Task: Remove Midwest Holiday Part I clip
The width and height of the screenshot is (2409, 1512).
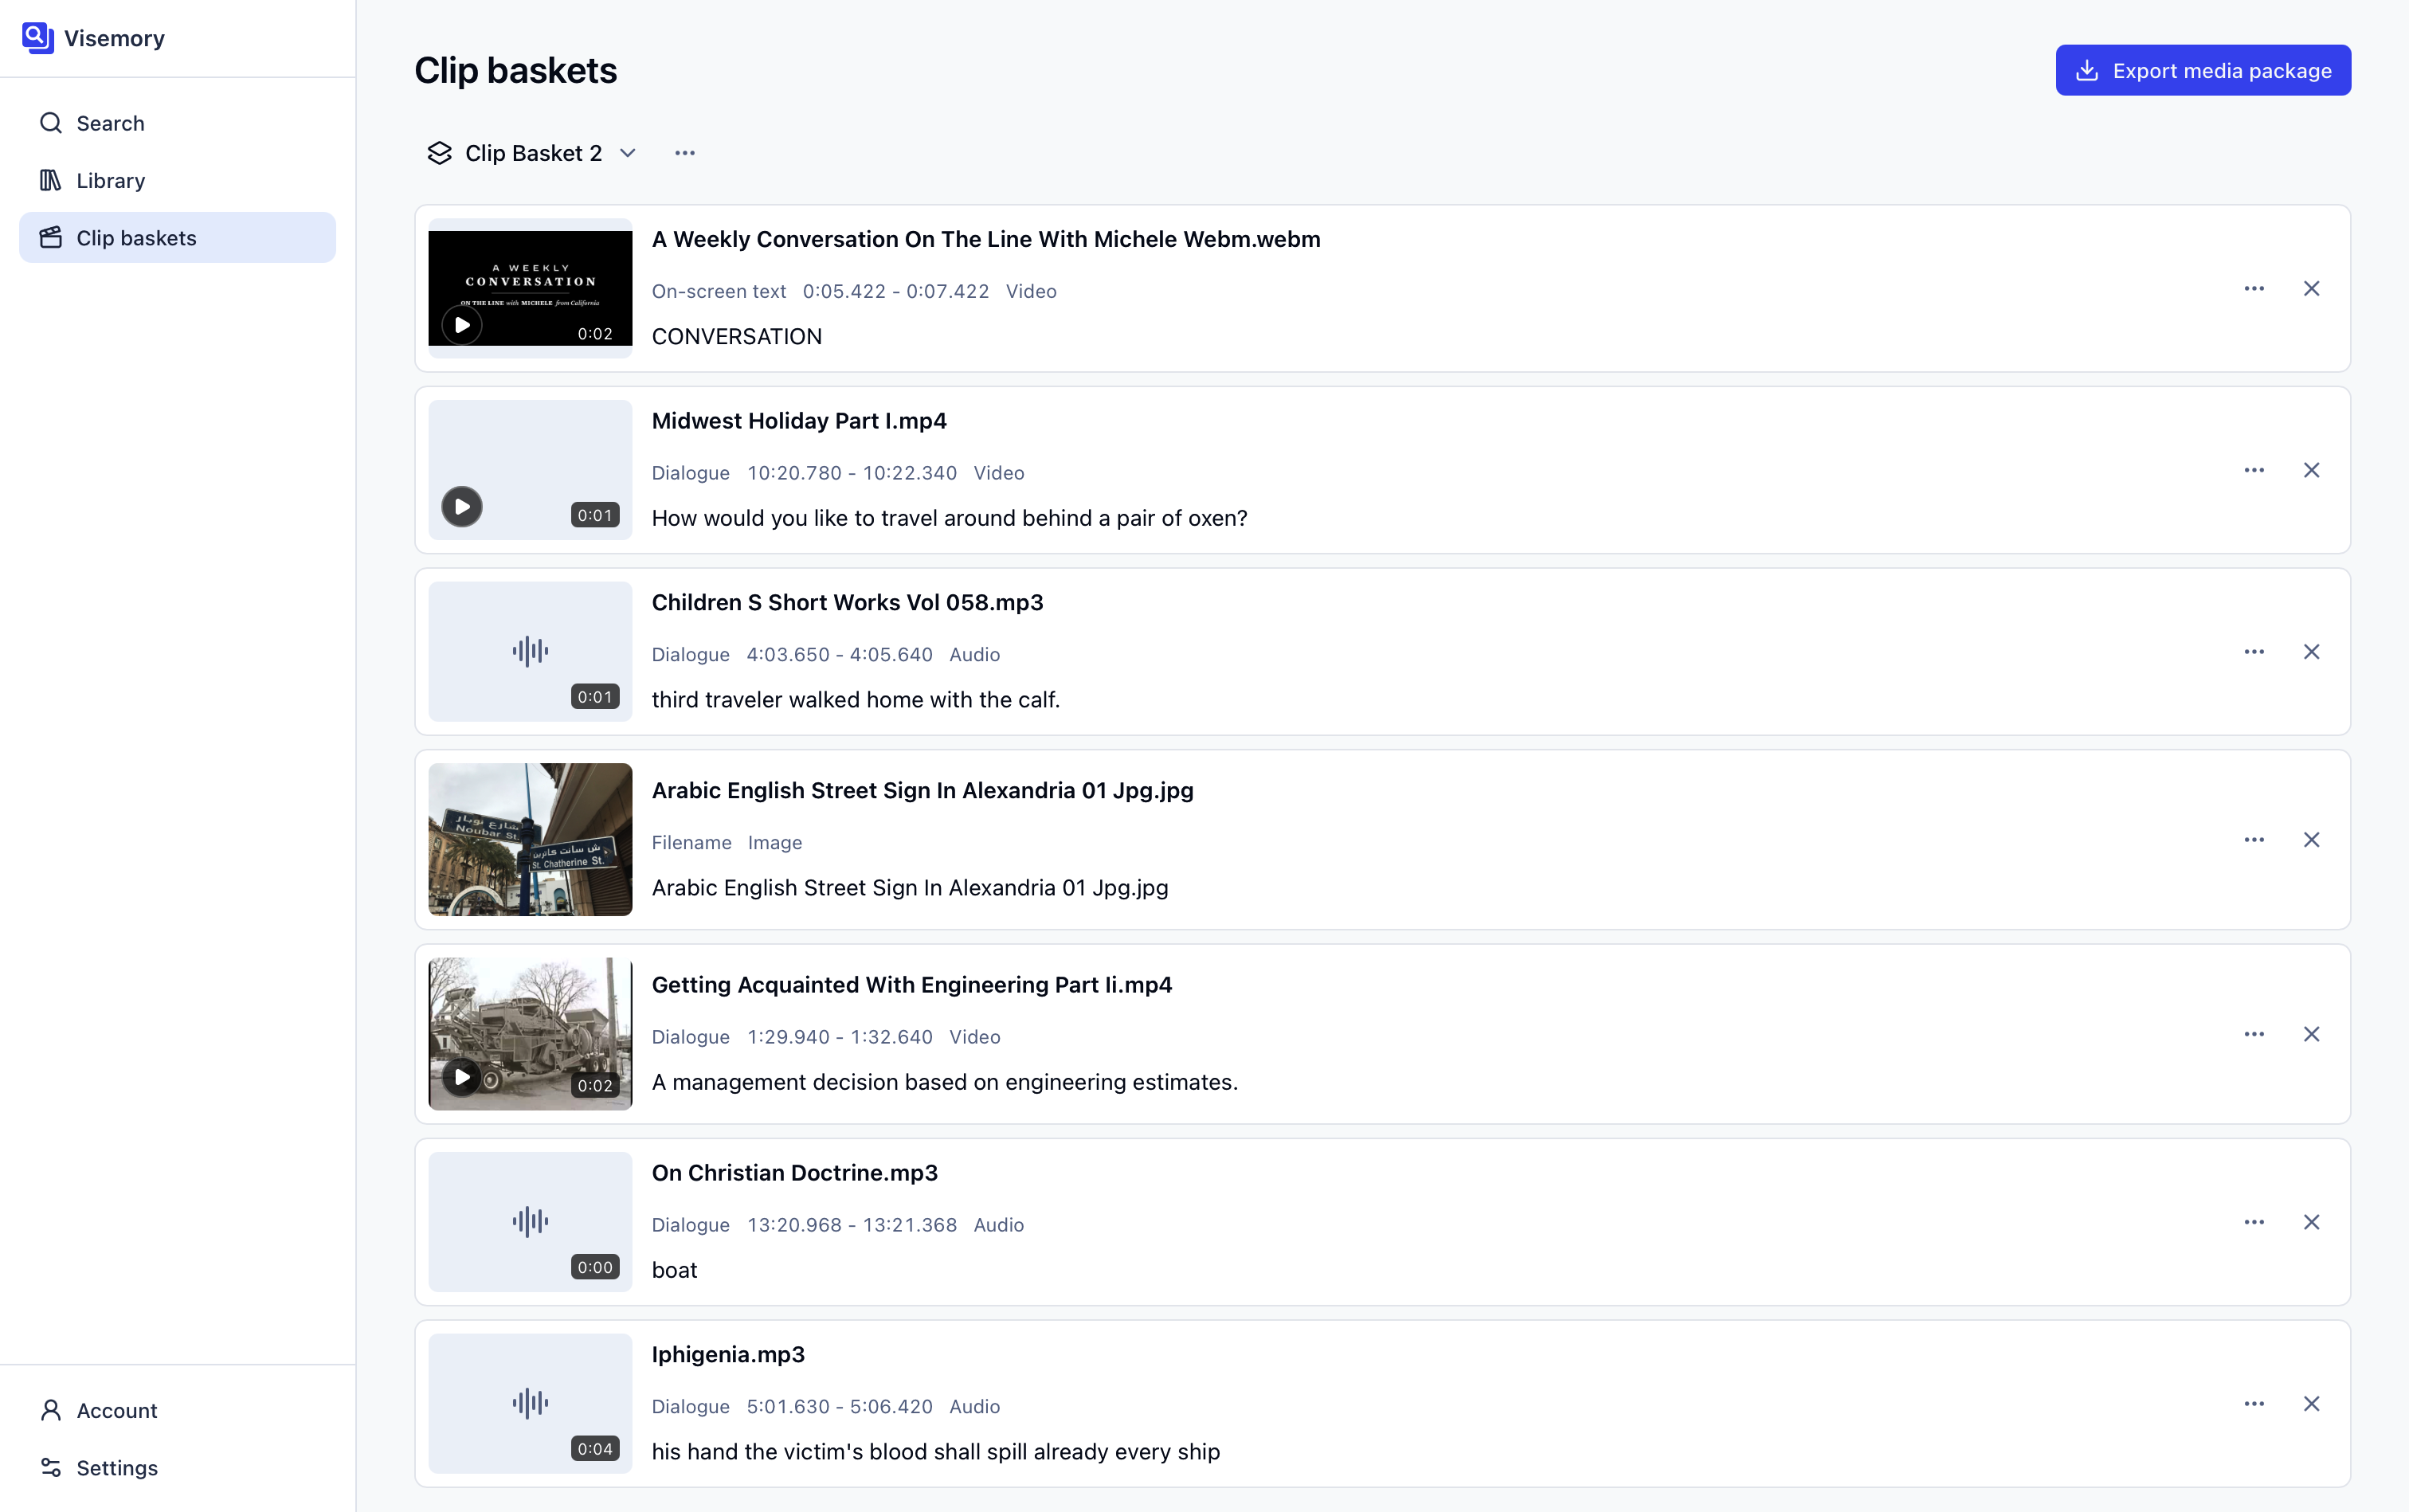Action: pyautogui.click(x=2311, y=470)
